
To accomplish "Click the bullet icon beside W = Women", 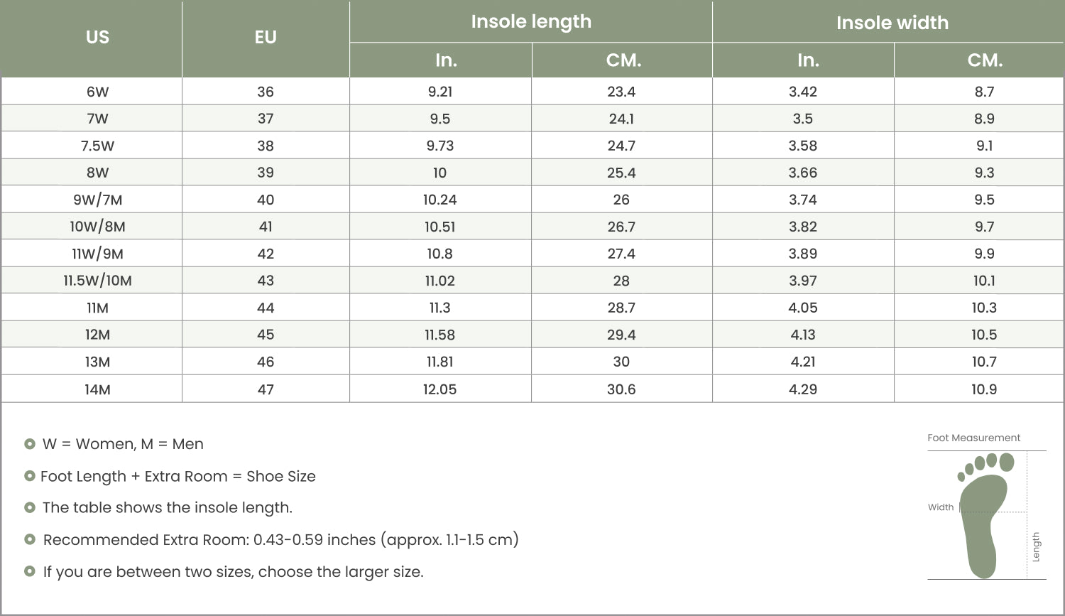I will pyautogui.click(x=30, y=444).
